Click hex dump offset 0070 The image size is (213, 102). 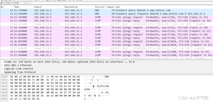click(4, 99)
